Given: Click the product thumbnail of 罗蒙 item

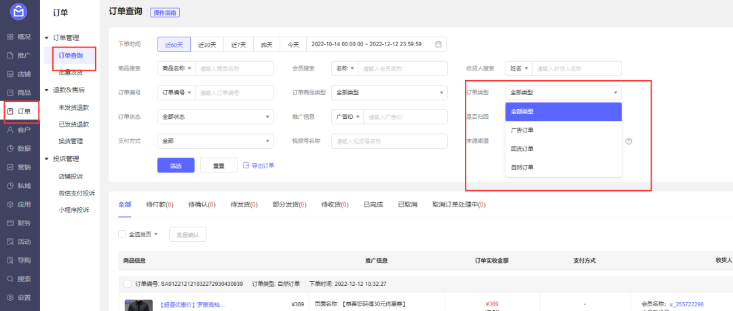Looking at the screenshot, I should tap(138, 305).
